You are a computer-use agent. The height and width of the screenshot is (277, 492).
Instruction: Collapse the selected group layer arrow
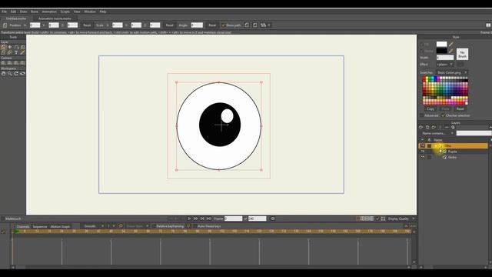pos(436,146)
